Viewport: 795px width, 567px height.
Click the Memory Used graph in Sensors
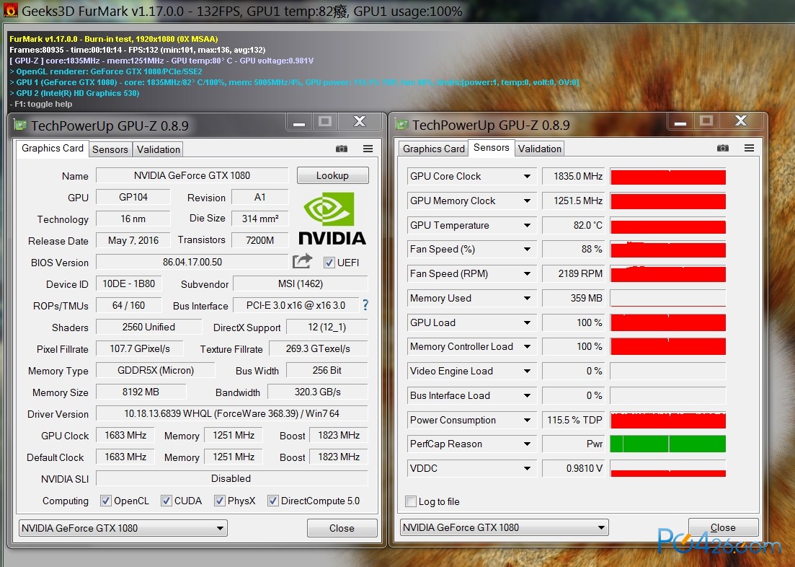pos(667,298)
